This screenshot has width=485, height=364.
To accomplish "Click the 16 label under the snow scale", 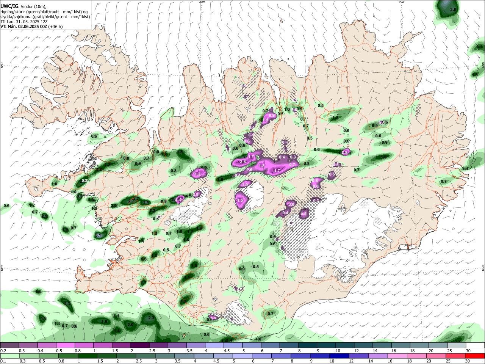I will pyautogui.click(x=394, y=351).
